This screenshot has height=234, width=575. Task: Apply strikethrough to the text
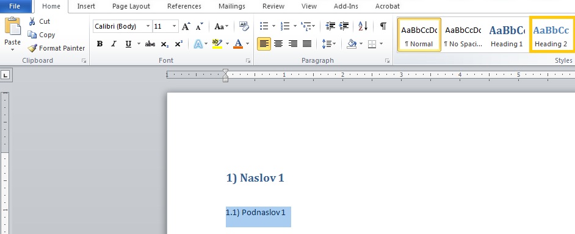point(150,44)
